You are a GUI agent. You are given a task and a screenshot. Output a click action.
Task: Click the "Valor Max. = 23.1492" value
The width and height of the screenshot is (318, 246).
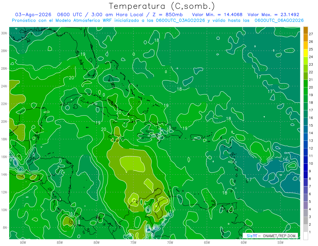273,15
